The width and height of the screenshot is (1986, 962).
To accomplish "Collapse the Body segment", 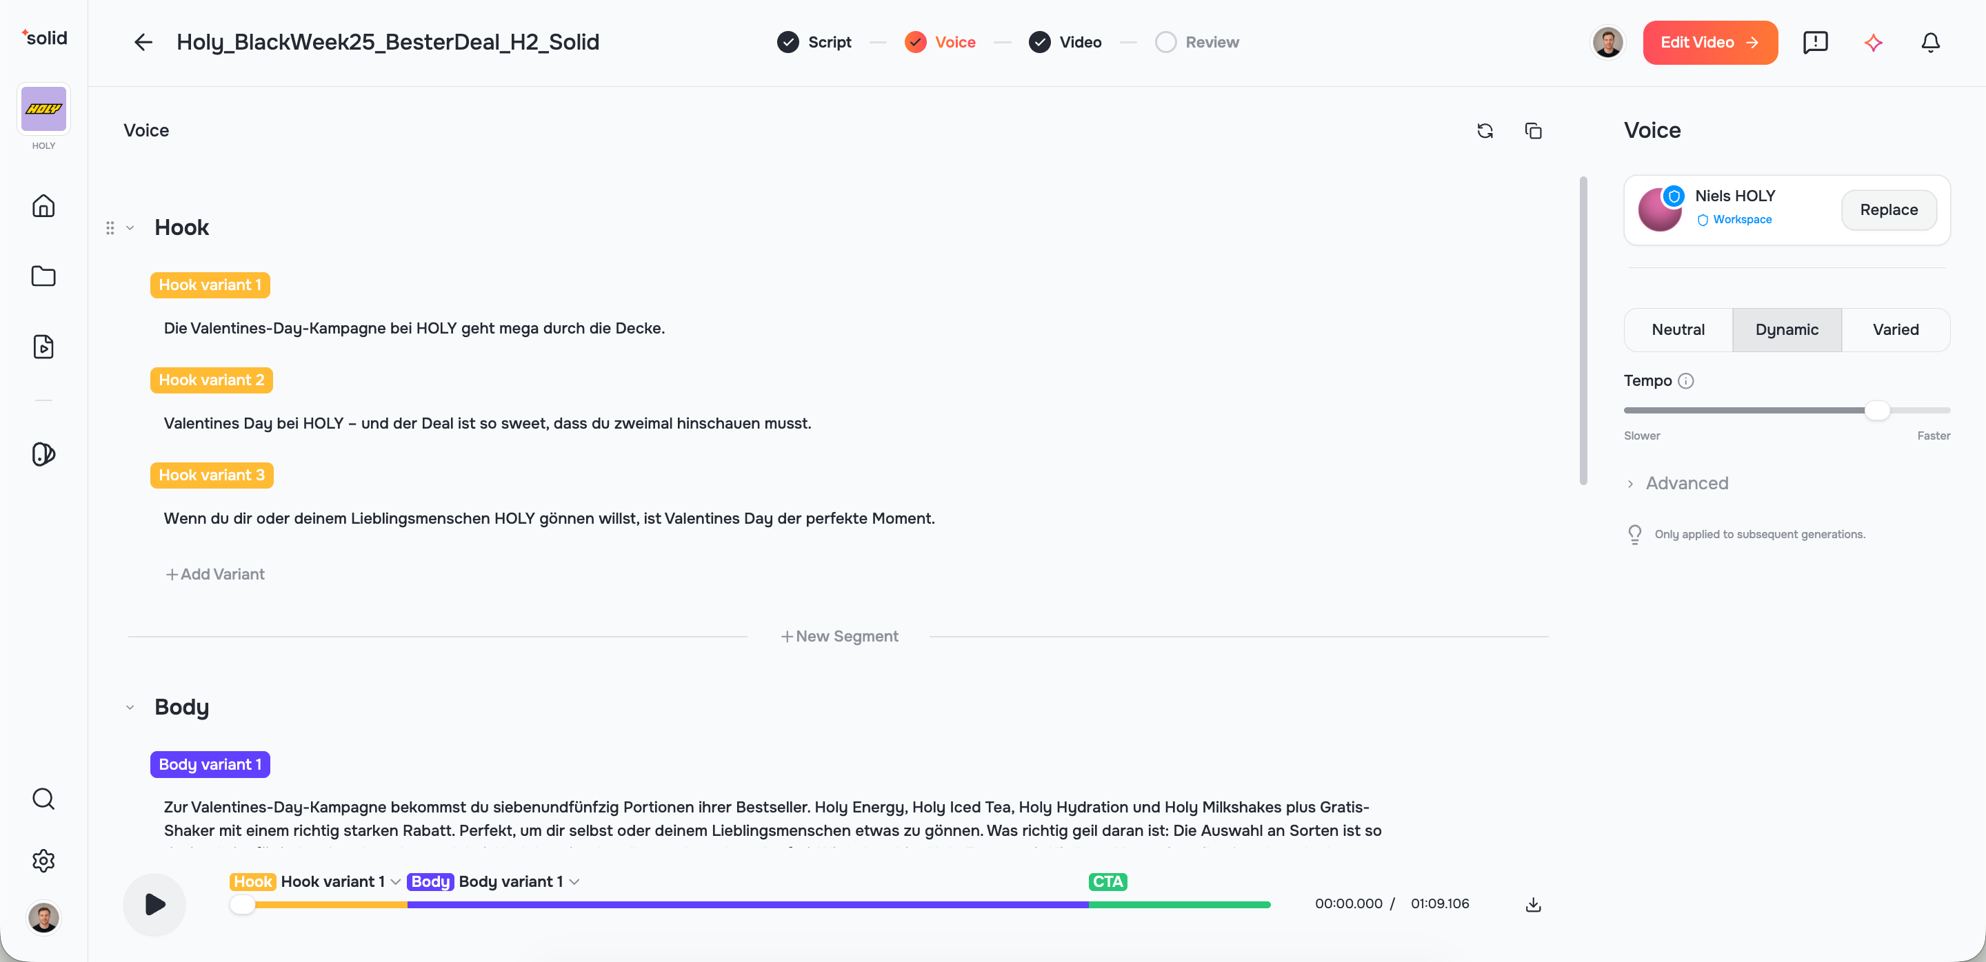I will click(130, 708).
